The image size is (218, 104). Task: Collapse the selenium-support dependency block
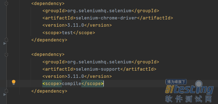coord(6,55)
